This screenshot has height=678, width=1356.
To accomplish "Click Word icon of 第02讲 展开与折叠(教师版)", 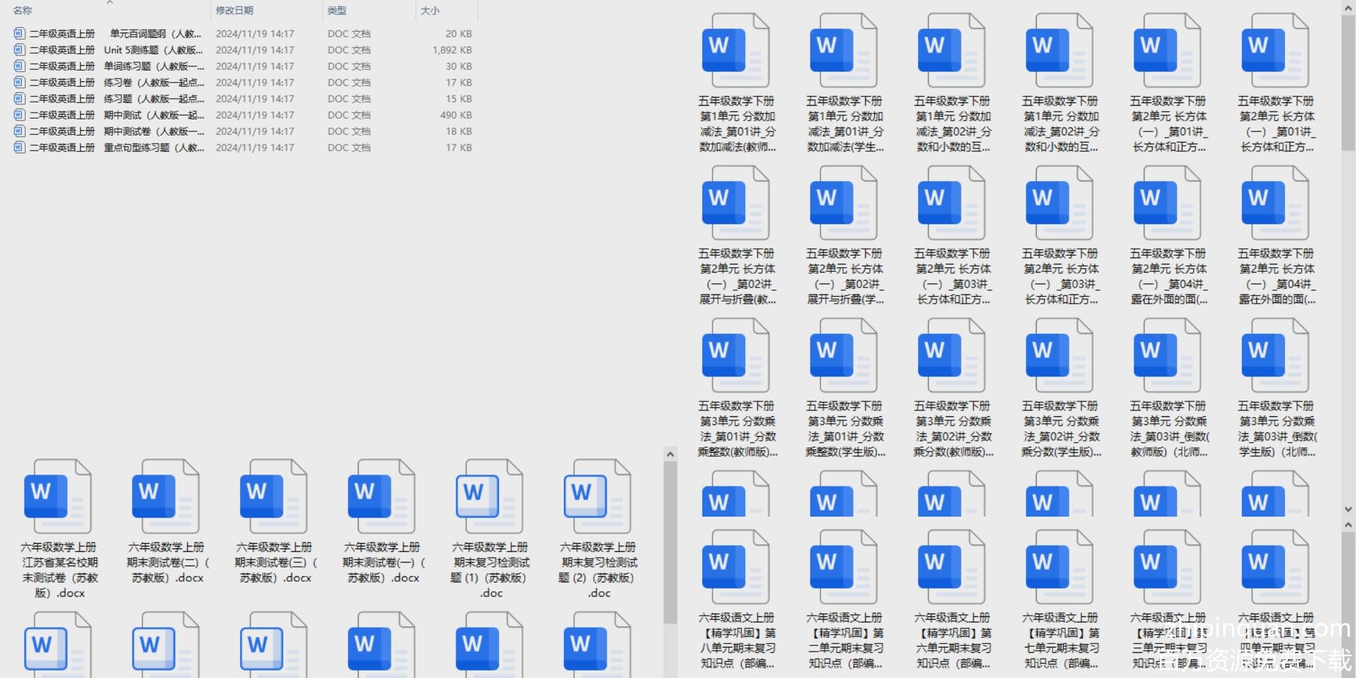I will (x=736, y=203).
